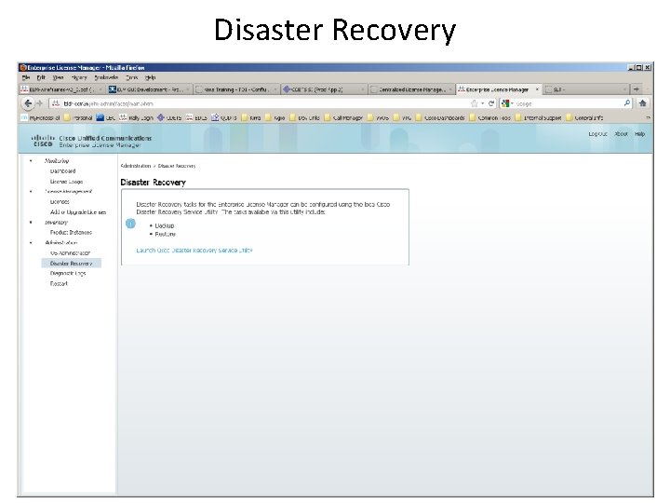670x503 pixels.
Task: Close the Enterprise License Manager tab
Action: click(537, 89)
